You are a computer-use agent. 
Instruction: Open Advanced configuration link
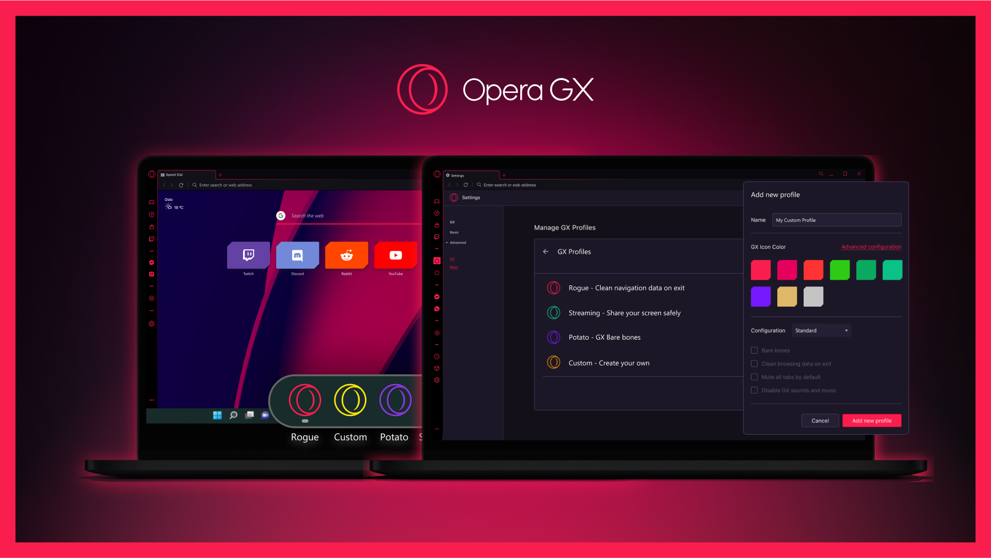coord(871,246)
